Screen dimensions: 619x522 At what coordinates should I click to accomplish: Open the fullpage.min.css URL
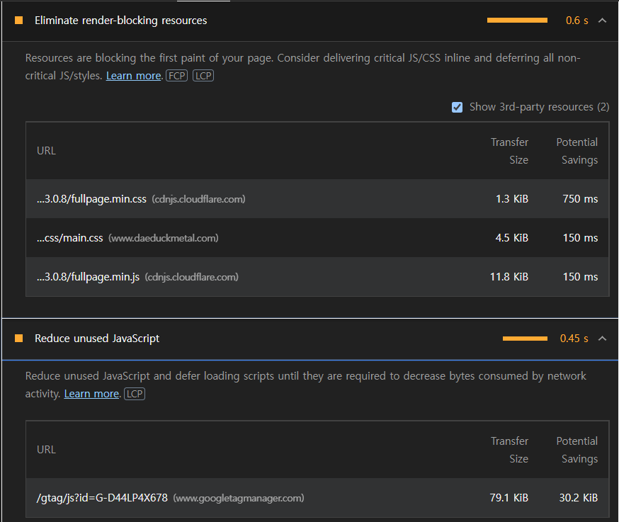pyautogui.click(x=91, y=199)
